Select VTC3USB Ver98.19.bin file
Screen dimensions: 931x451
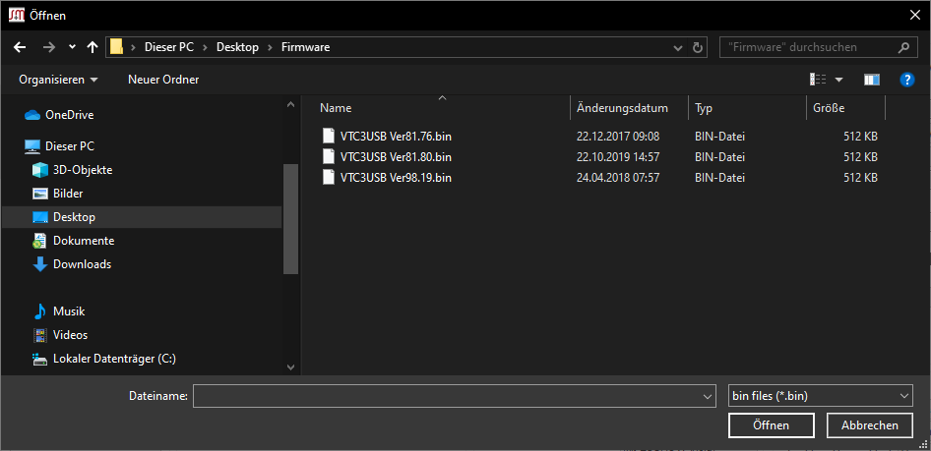(395, 178)
